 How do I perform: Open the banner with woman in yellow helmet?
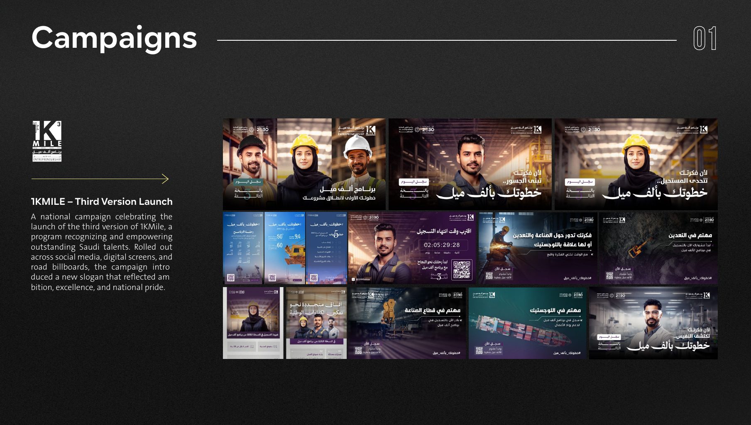coord(636,164)
